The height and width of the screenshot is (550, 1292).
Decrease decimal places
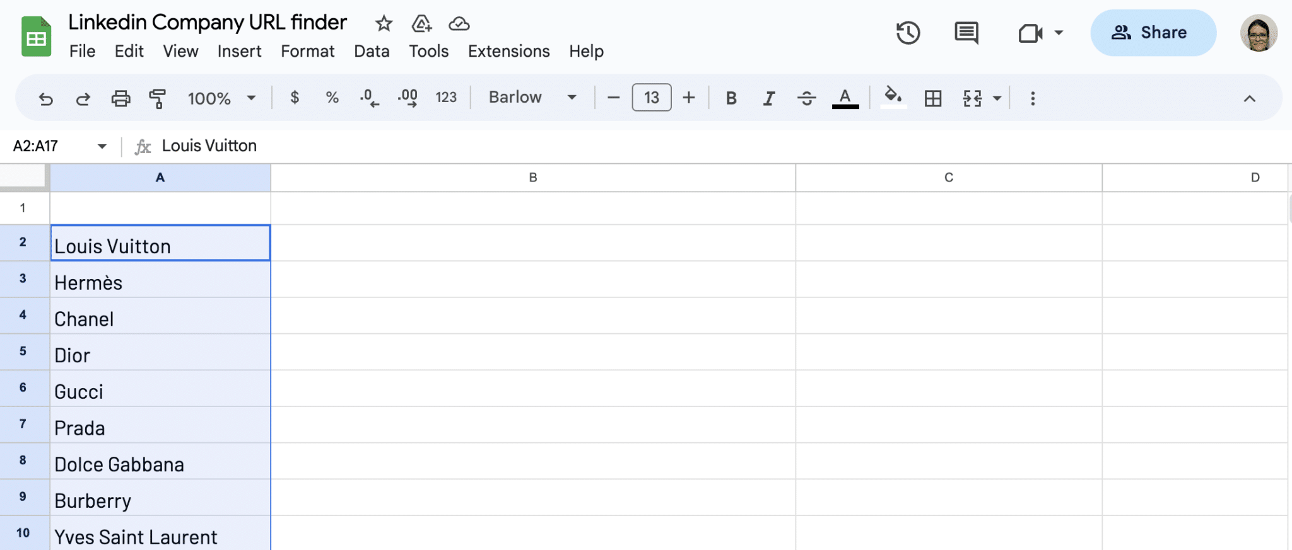(369, 98)
